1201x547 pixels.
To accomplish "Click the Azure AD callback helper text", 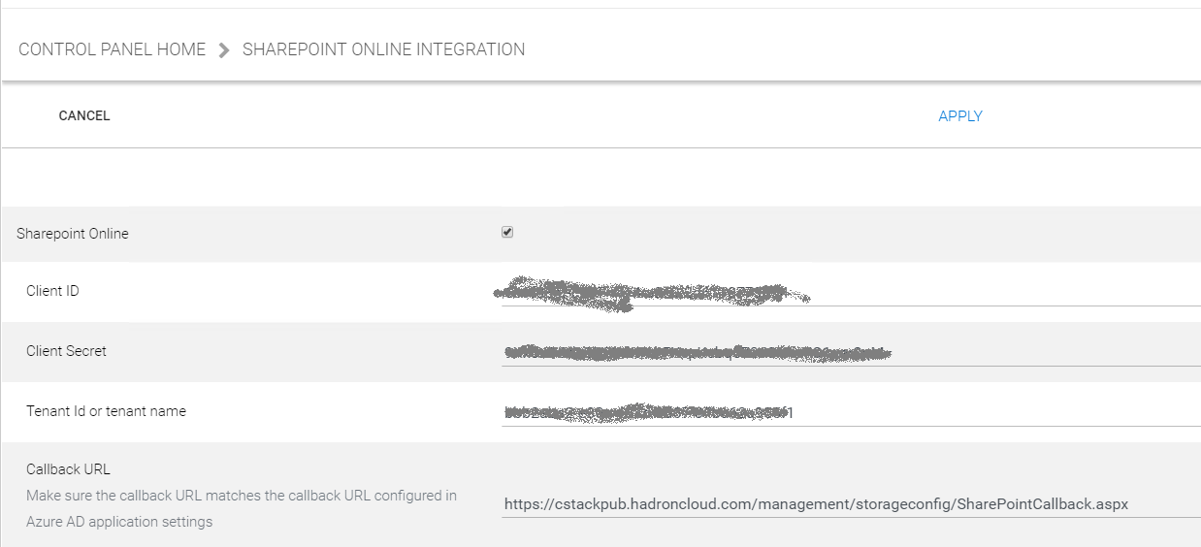I will point(242,508).
